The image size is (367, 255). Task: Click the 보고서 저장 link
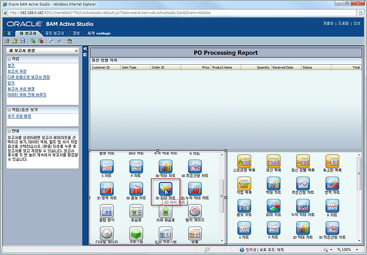click(x=17, y=71)
